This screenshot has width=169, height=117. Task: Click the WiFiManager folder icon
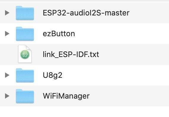pos(25,96)
